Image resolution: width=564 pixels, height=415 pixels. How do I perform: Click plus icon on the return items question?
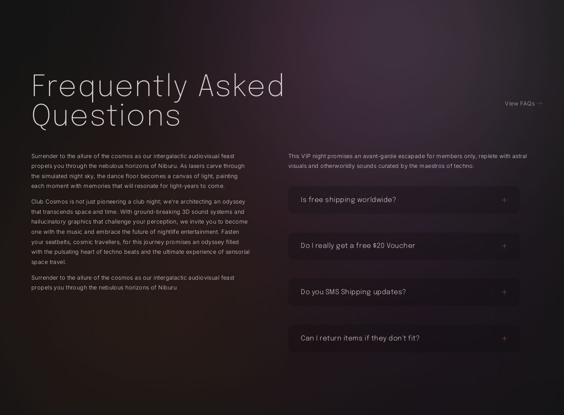click(504, 339)
